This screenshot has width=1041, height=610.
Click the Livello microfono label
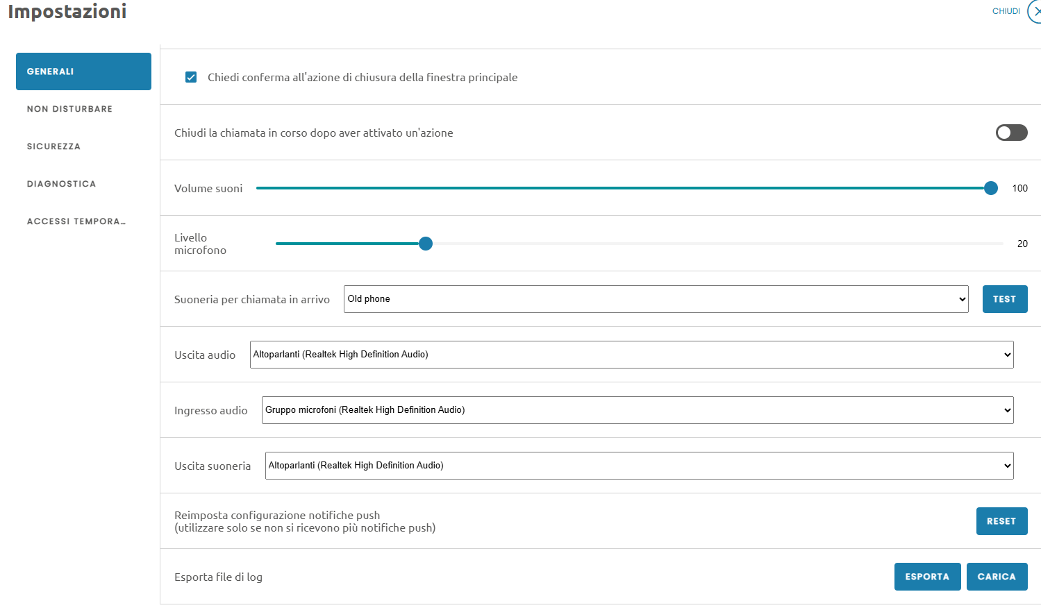200,244
